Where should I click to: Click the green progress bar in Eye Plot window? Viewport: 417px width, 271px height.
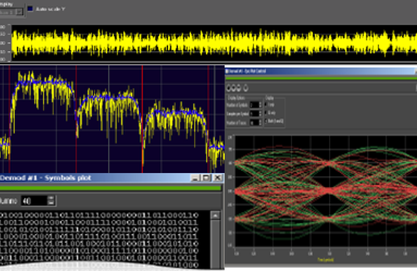pyautogui.click(x=321, y=78)
